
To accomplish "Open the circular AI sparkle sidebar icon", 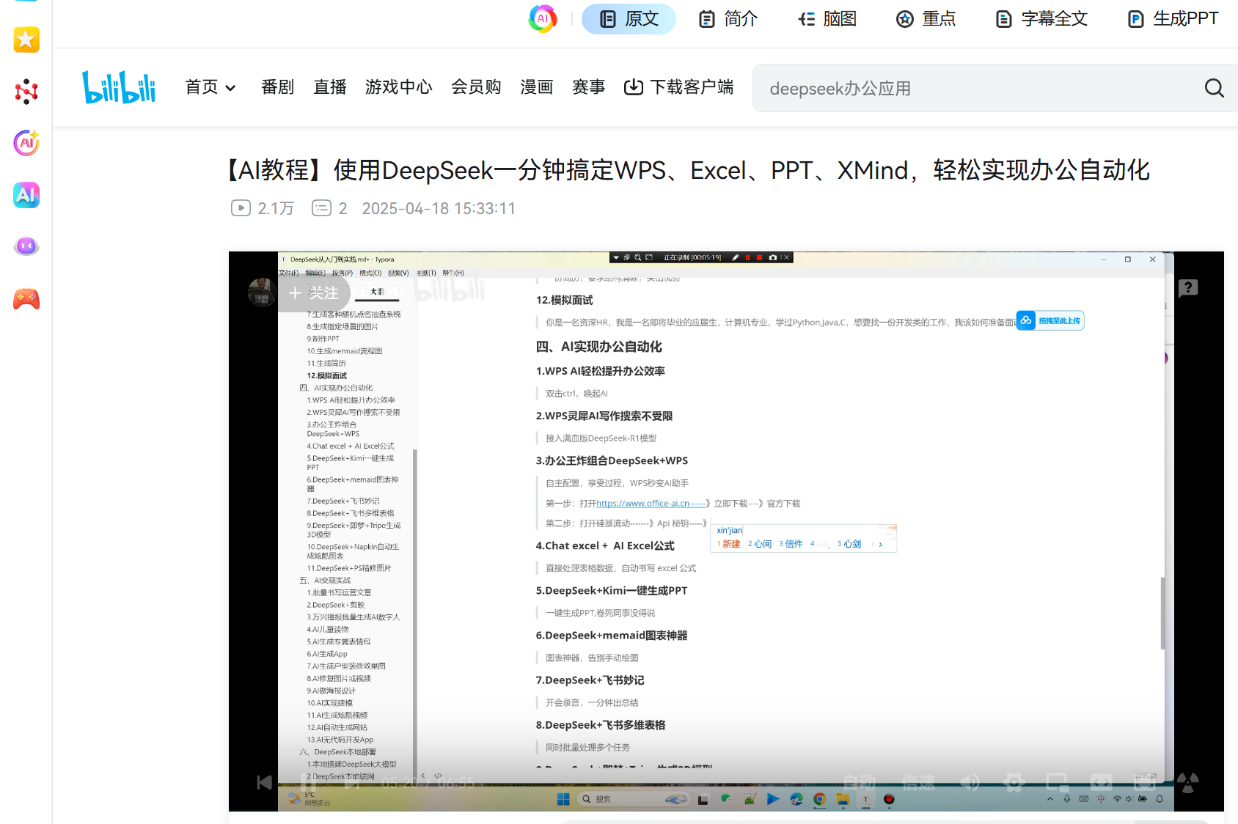I will (26, 143).
